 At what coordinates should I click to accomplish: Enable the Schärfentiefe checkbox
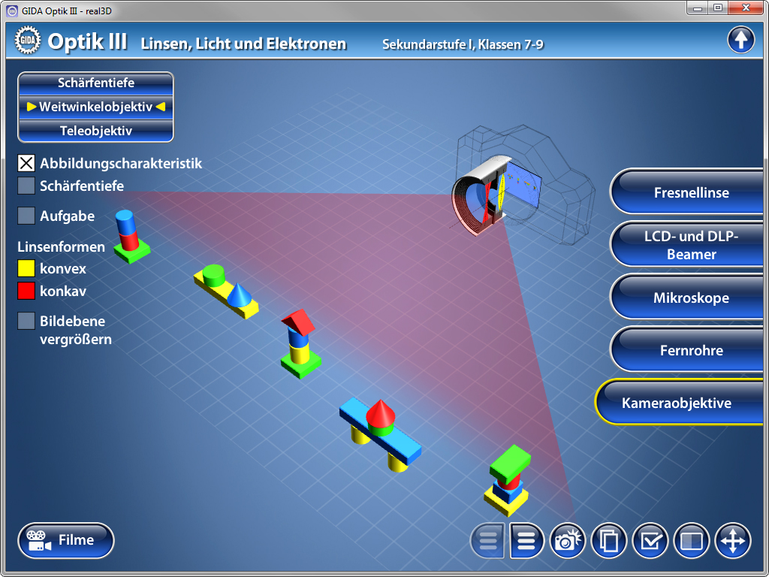pyautogui.click(x=26, y=186)
